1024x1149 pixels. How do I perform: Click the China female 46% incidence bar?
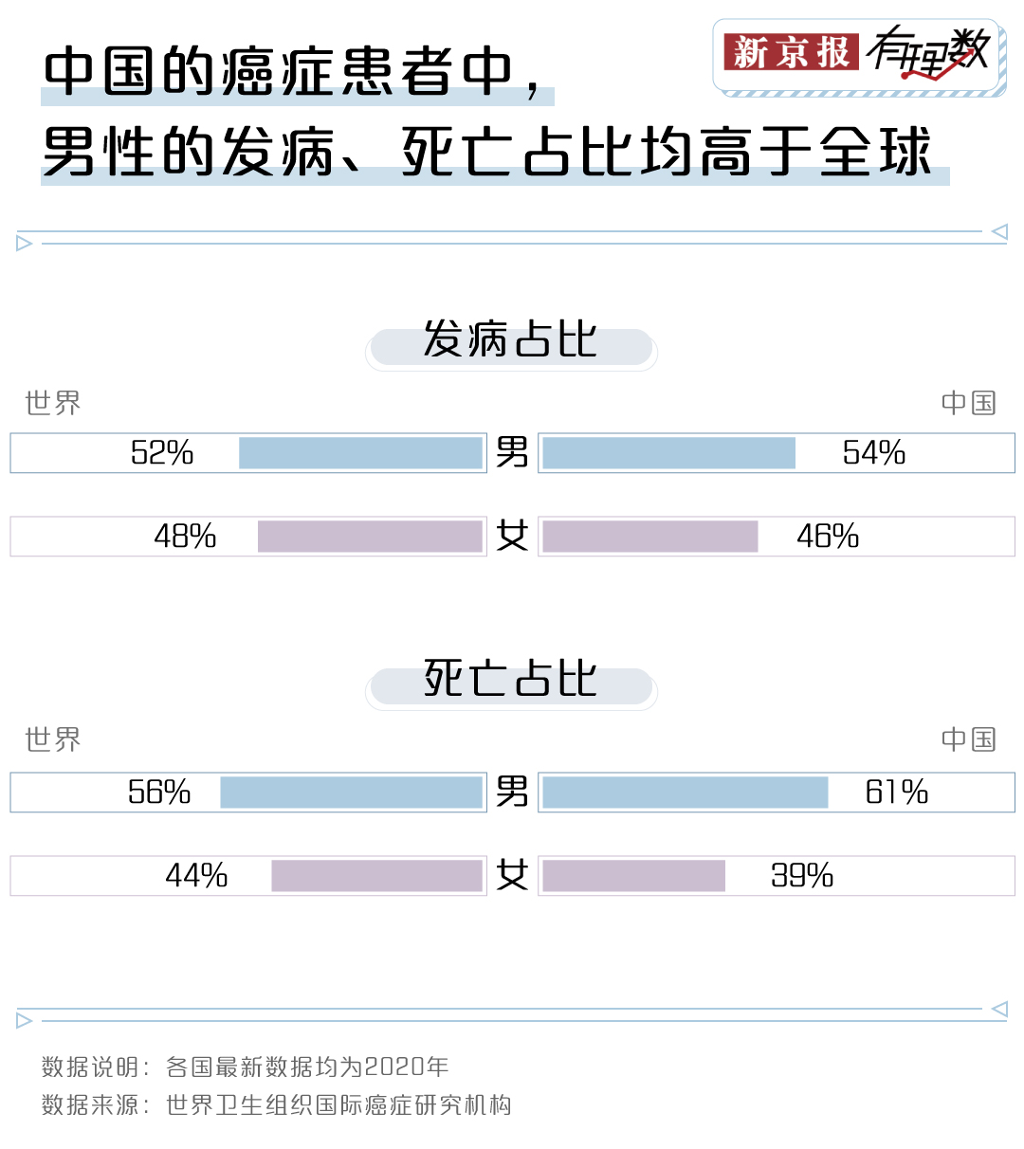tap(650, 537)
